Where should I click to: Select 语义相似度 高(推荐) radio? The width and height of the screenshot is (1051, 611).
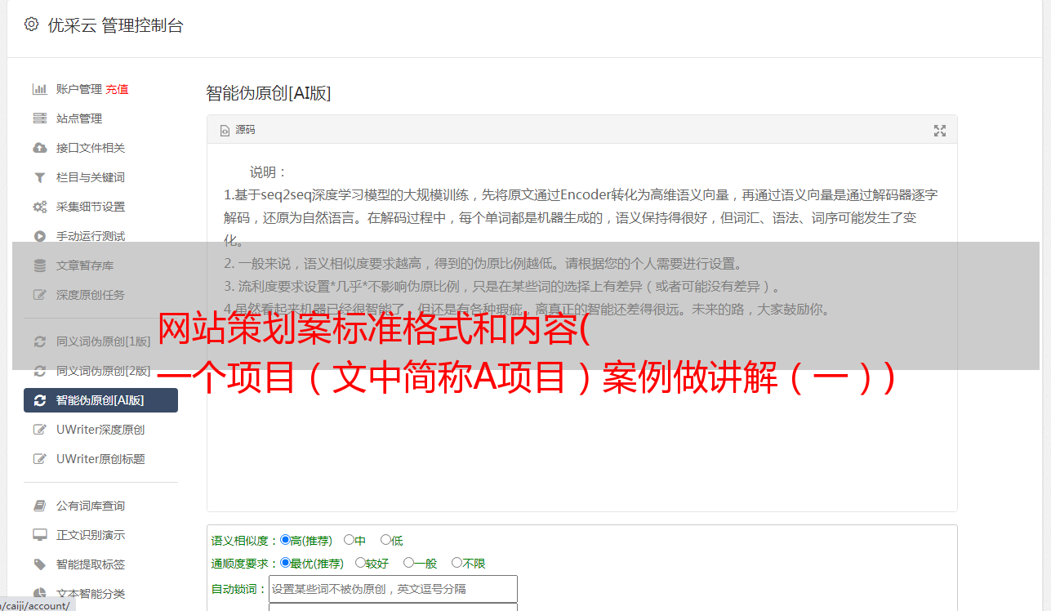coord(285,540)
